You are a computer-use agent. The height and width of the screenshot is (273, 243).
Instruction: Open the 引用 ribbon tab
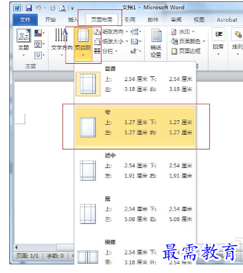pos(130,20)
